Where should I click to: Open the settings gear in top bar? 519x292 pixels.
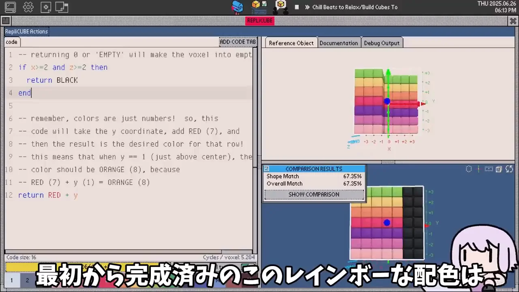[x=28, y=7]
